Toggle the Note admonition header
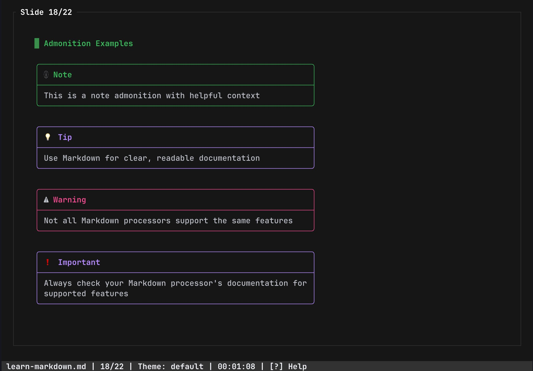Viewport: 533px width, 371px height. click(62, 75)
